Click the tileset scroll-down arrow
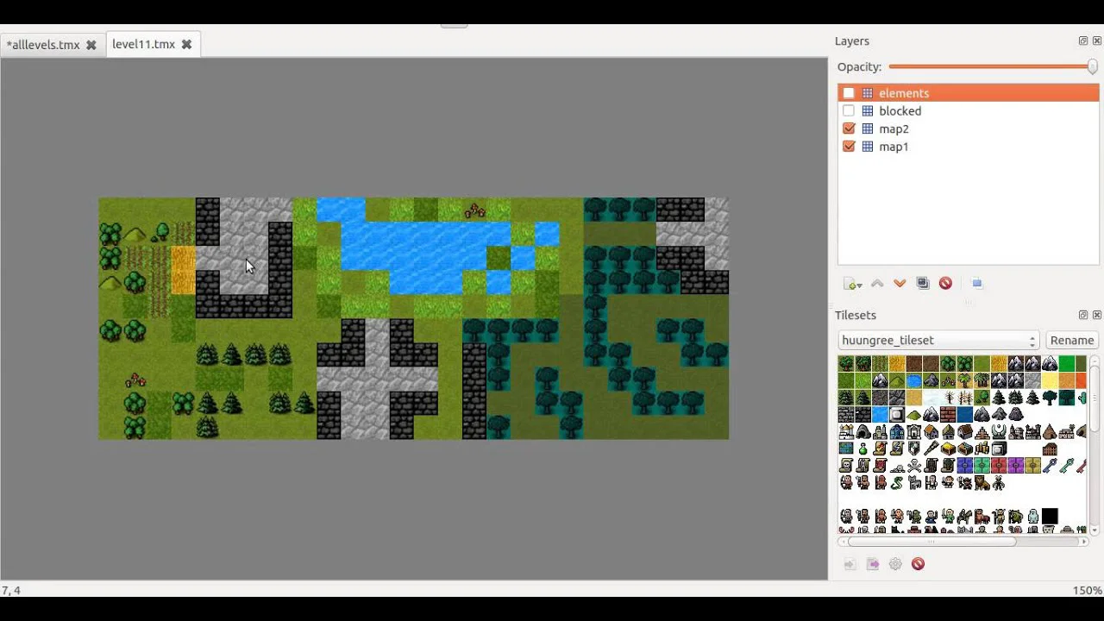 tap(1095, 530)
